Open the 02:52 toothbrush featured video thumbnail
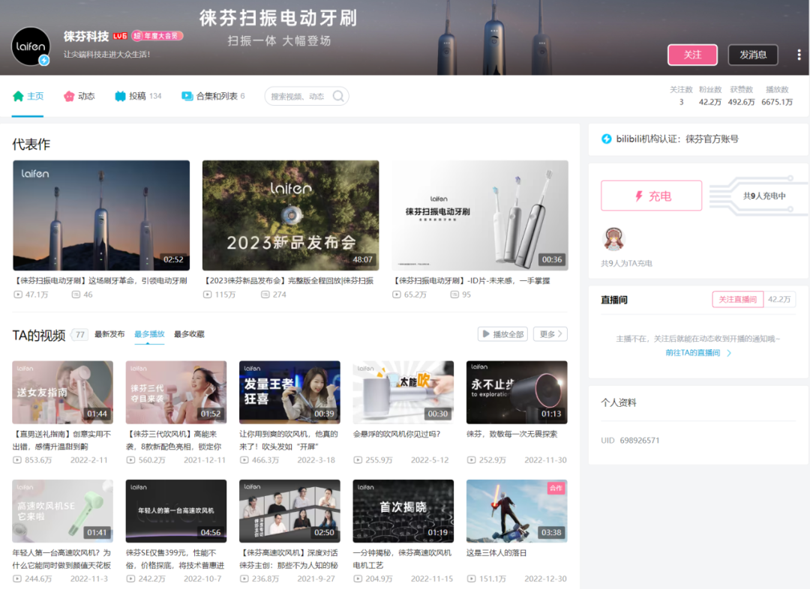The width and height of the screenshot is (810, 589). (101, 215)
